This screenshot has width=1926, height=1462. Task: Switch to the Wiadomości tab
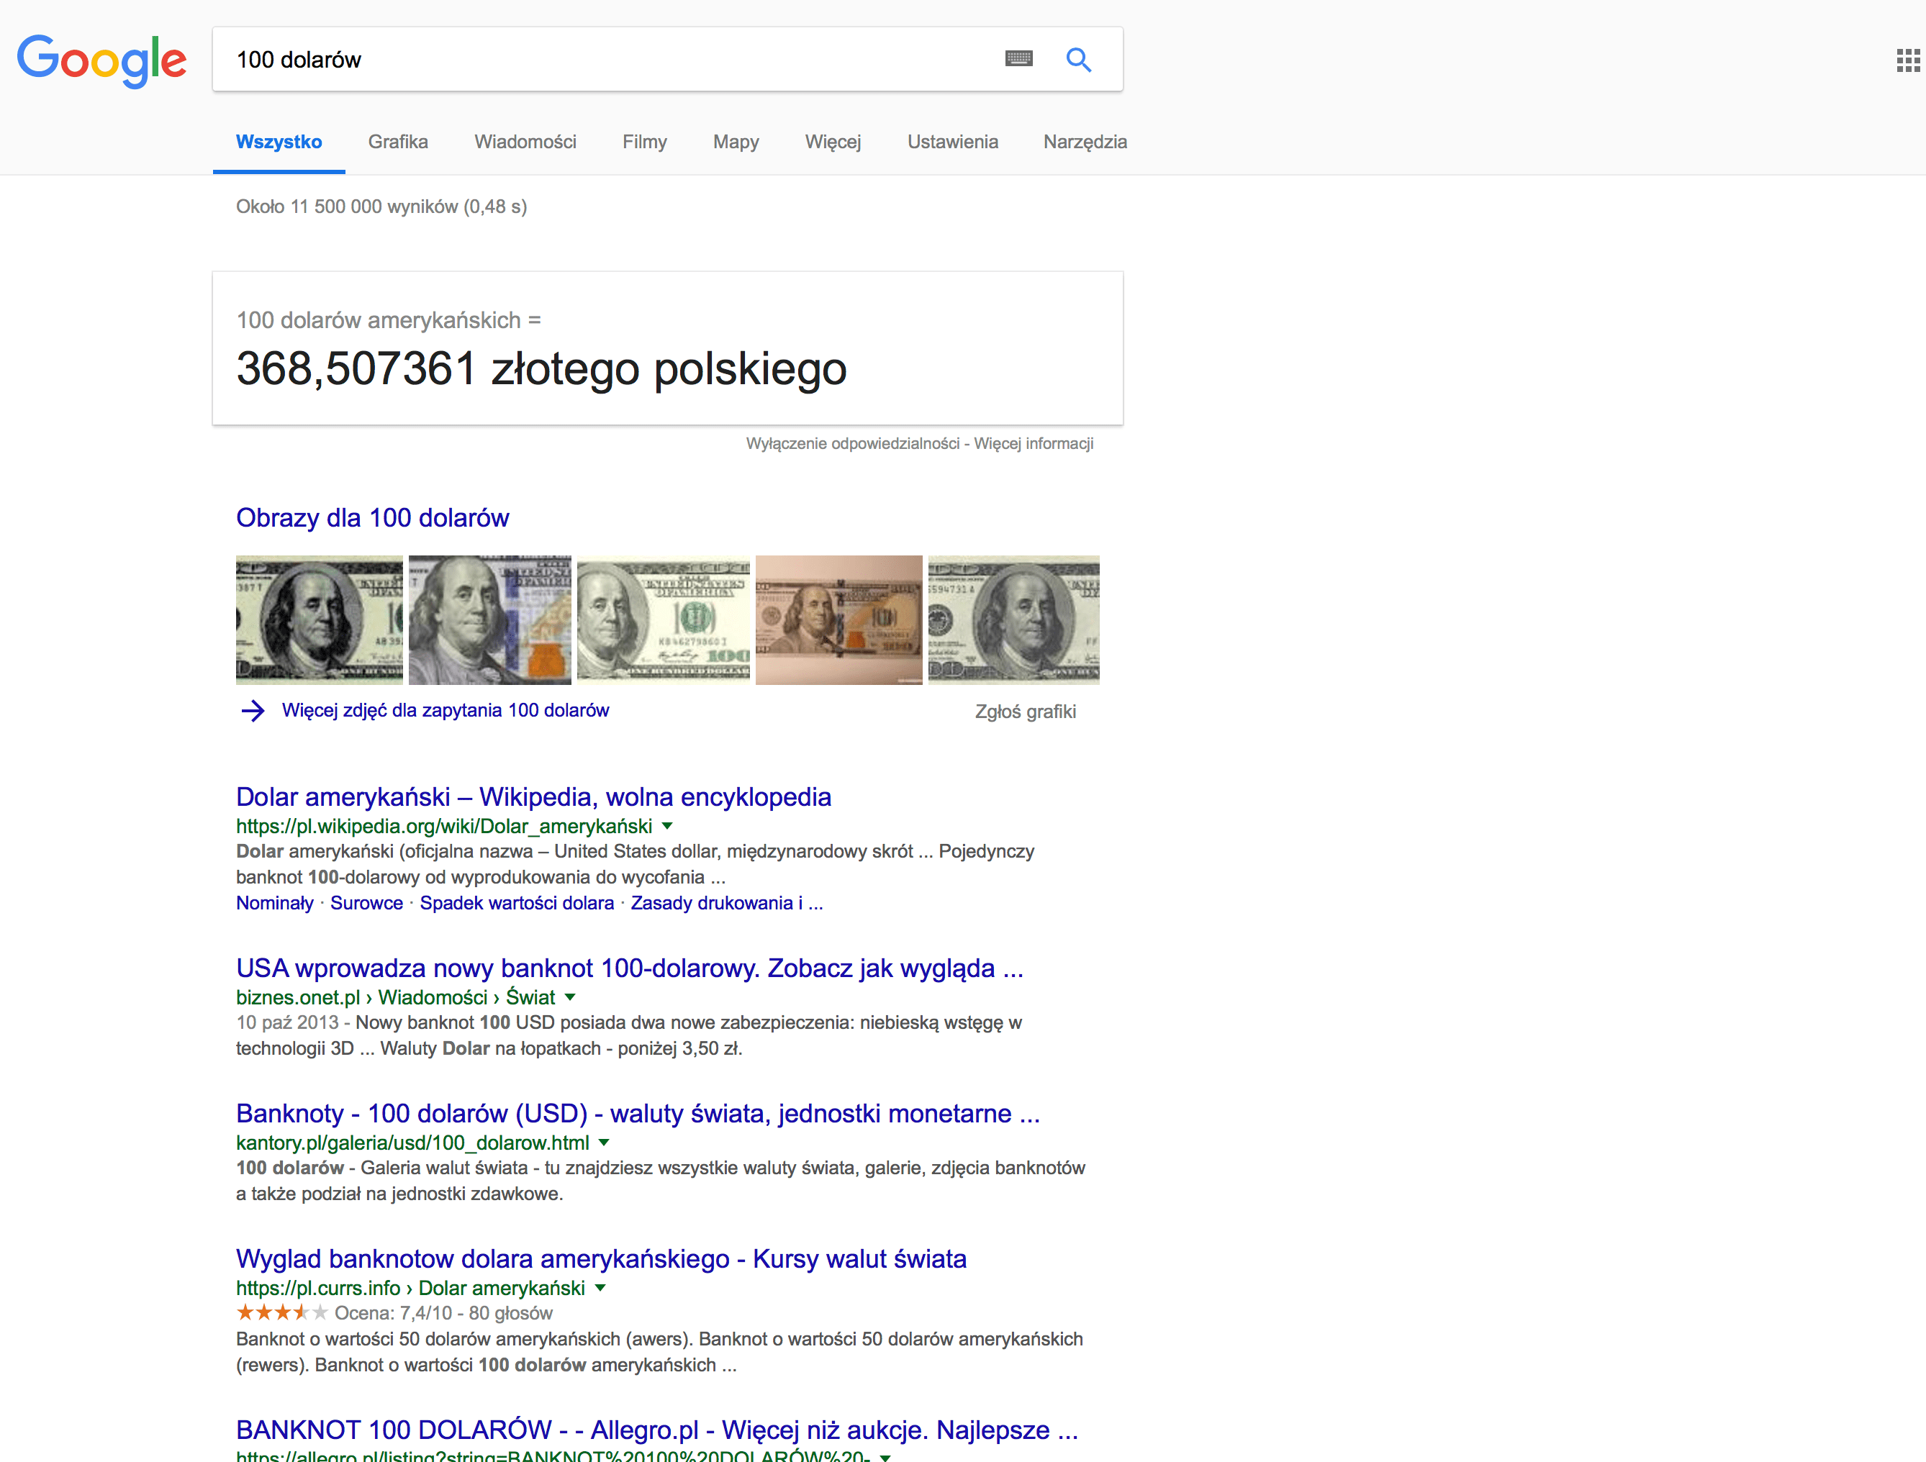(525, 142)
